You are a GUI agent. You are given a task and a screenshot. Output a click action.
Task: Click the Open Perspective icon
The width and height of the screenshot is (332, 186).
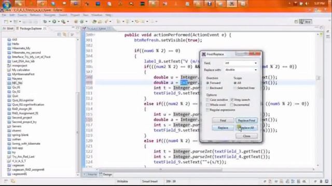point(296,22)
